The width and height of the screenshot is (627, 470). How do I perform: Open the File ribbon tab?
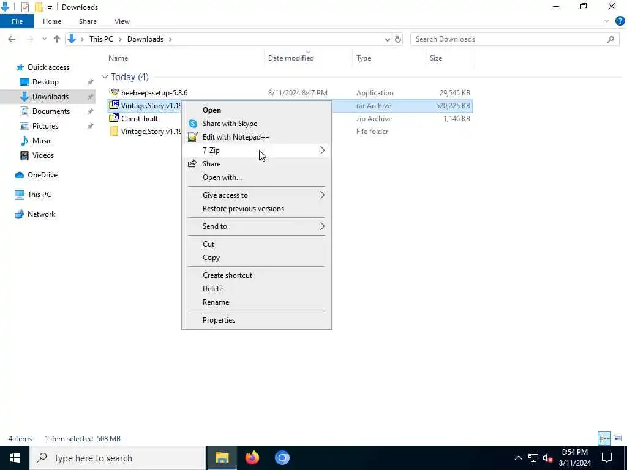click(17, 21)
